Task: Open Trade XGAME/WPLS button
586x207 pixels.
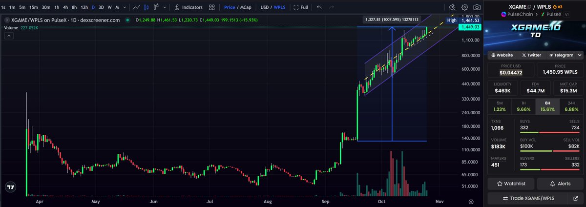Action: click(528, 198)
